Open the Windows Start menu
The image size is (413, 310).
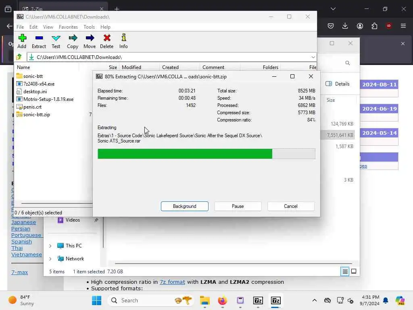point(96,300)
